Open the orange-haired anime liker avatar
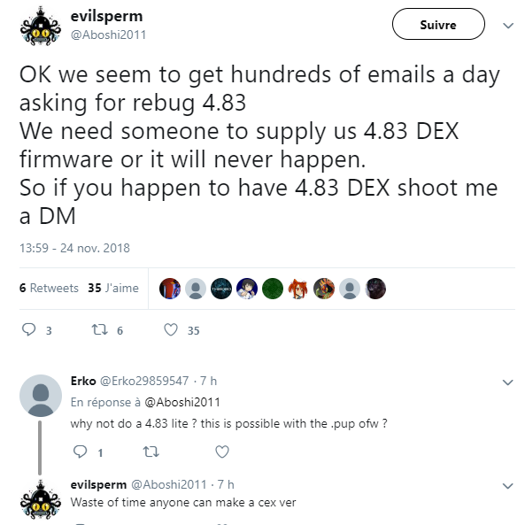Image resolution: width=525 pixels, height=525 pixels. point(298,289)
